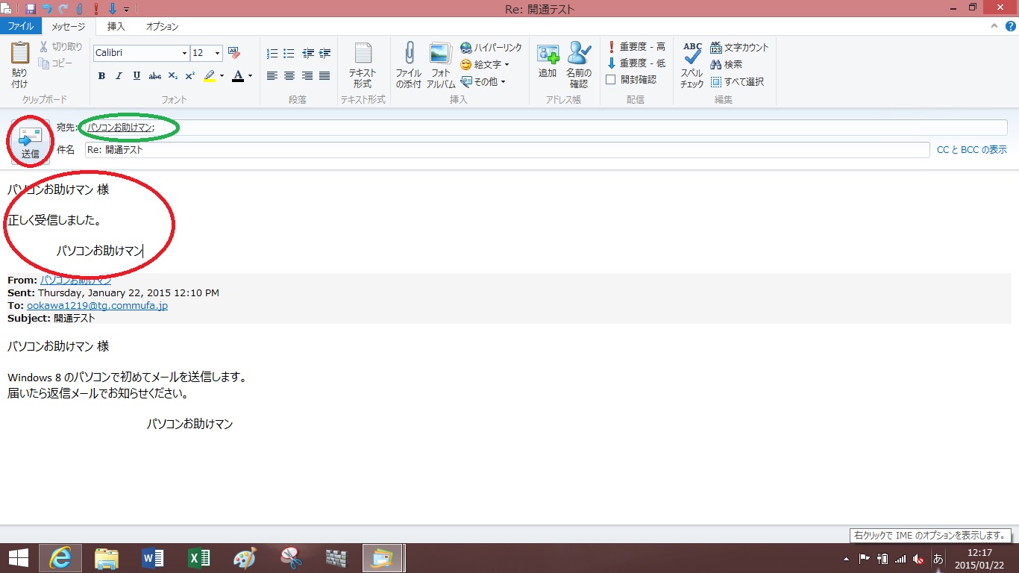1019x573 pixels.
Task: Save the message via quick access toolbar
Action: (x=31, y=9)
